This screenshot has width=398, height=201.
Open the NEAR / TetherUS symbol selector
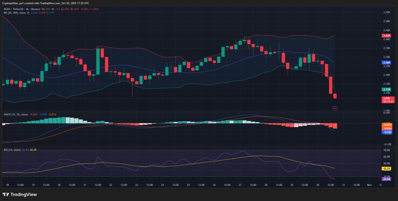[x=13, y=9]
